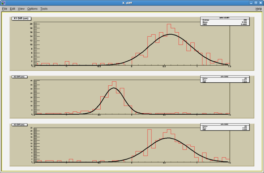The image size is (264, 173).
Task: Click the ROOT application icon in the title bar
Action: coord(3,3)
